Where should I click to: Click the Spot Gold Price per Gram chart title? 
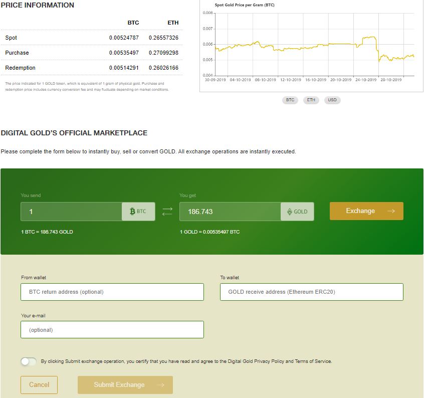[245, 5]
